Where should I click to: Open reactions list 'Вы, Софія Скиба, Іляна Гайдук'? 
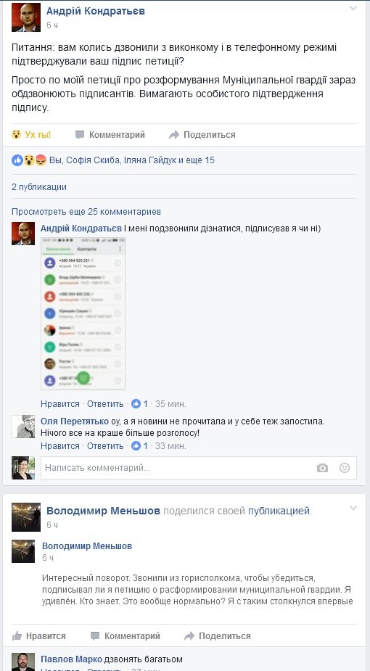pos(113,160)
